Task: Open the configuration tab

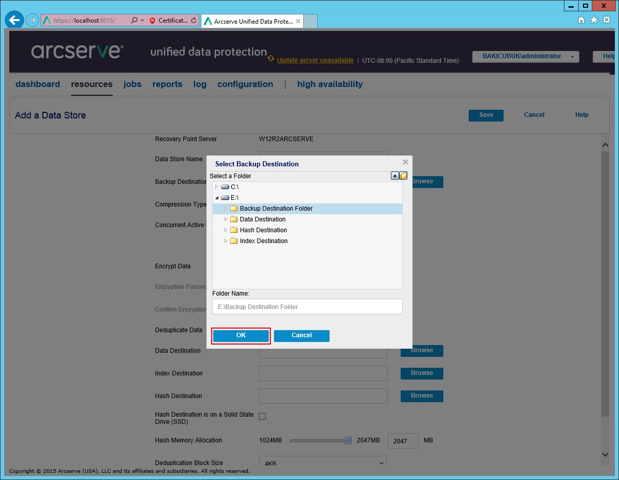Action: coord(245,84)
